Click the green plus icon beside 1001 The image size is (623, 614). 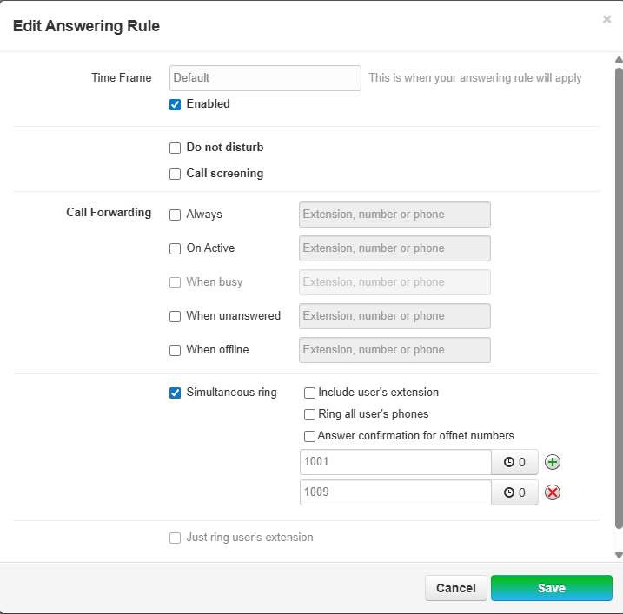(x=553, y=463)
